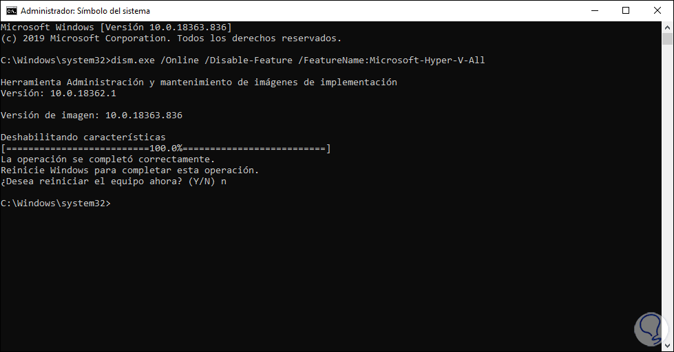Click the "Versión de imagen" line

(x=92, y=115)
